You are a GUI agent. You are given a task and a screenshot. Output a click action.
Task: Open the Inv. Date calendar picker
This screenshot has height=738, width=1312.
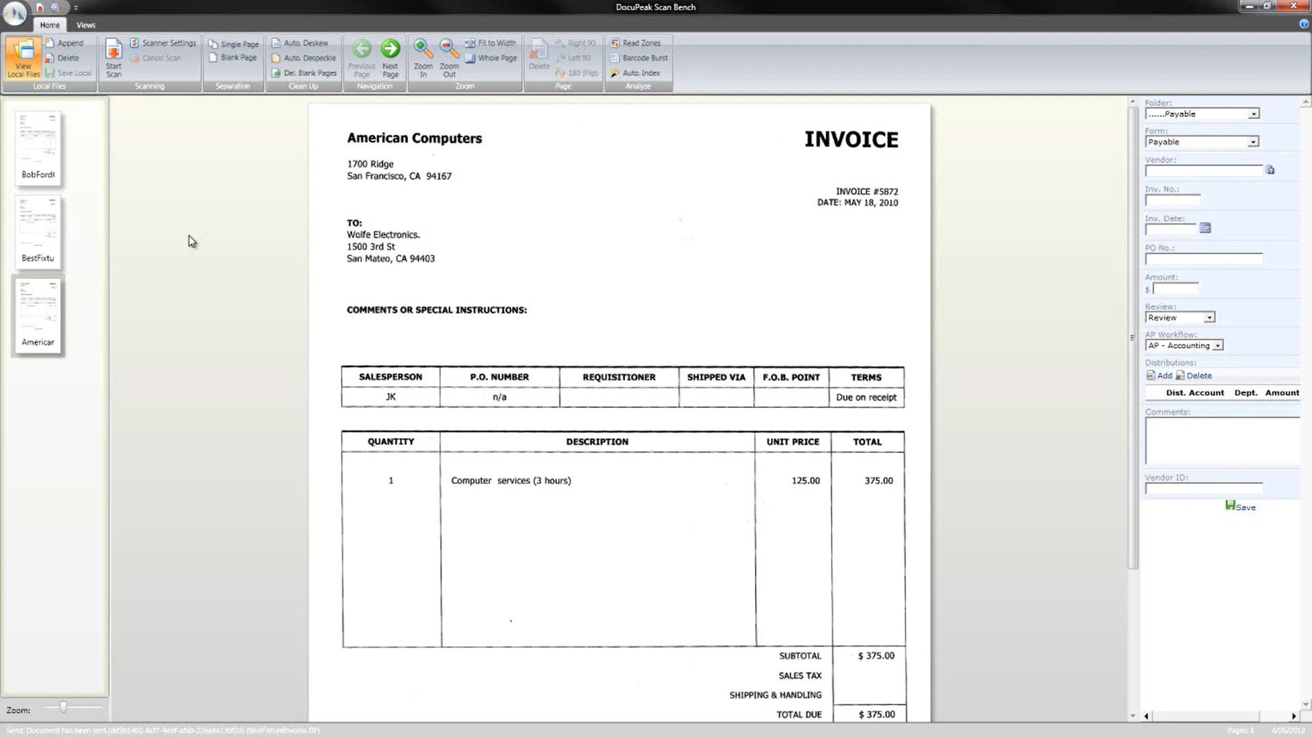(x=1205, y=228)
